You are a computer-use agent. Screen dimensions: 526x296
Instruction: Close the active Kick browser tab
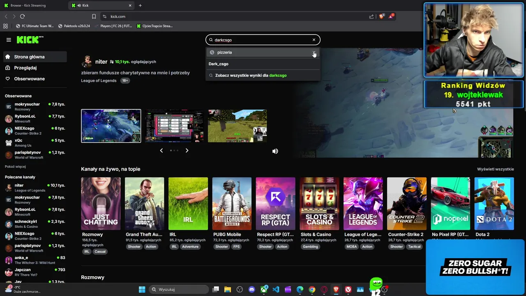(130, 5)
